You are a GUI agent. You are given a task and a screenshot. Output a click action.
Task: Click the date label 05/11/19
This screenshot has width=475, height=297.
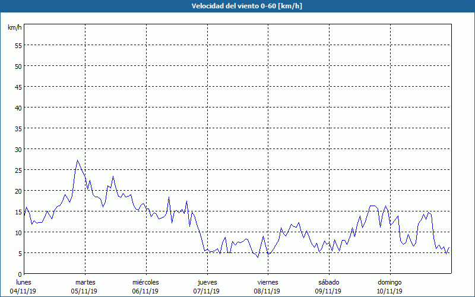coord(84,291)
